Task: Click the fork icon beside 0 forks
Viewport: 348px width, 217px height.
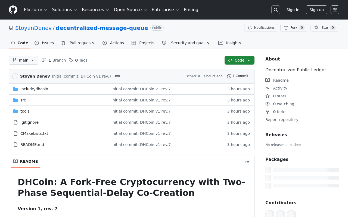Action: tap(268, 112)
